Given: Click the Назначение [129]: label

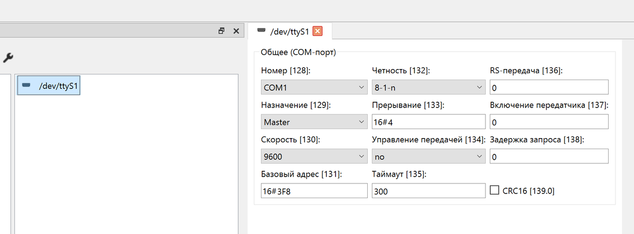Looking at the screenshot, I should [x=296, y=105].
